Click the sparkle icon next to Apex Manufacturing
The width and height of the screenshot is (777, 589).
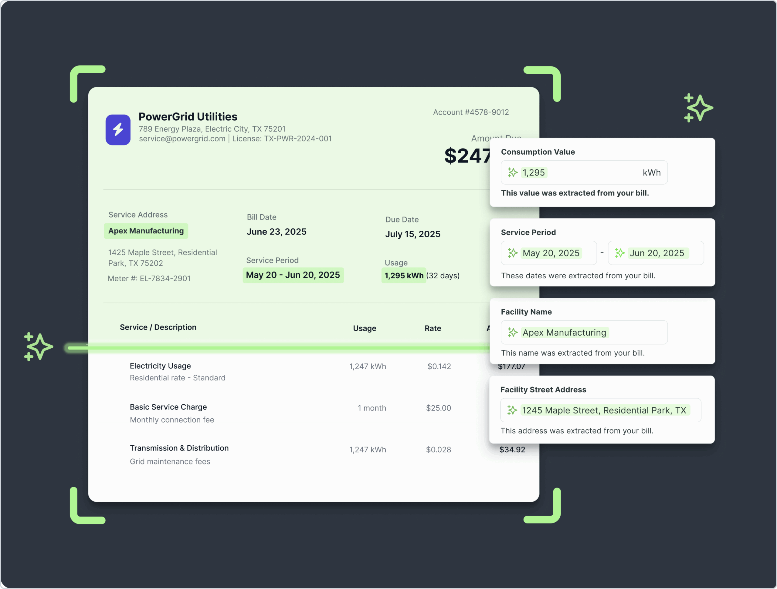pos(513,332)
